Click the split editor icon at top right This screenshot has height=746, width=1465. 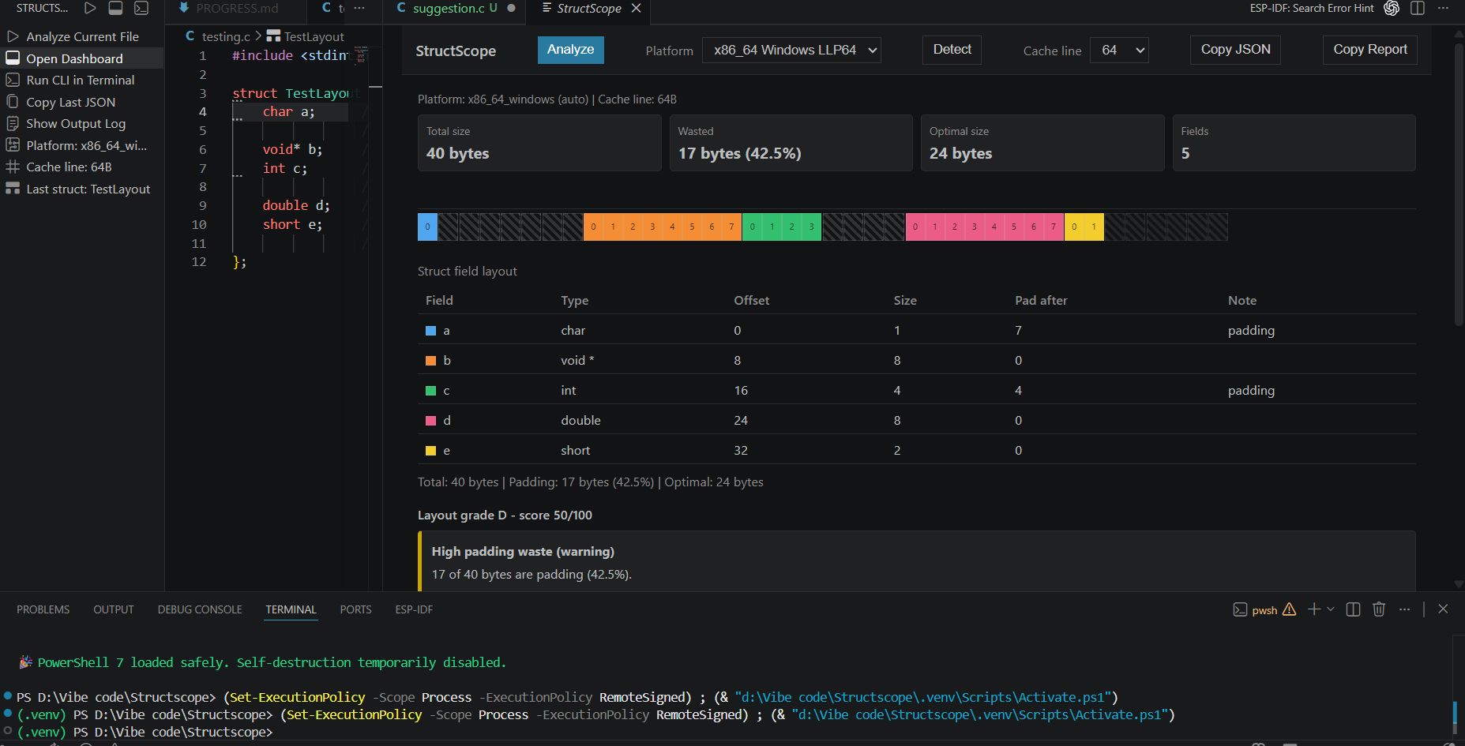pos(1418,8)
